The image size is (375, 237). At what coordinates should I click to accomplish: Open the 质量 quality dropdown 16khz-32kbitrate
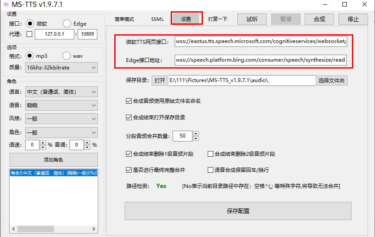click(x=61, y=68)
